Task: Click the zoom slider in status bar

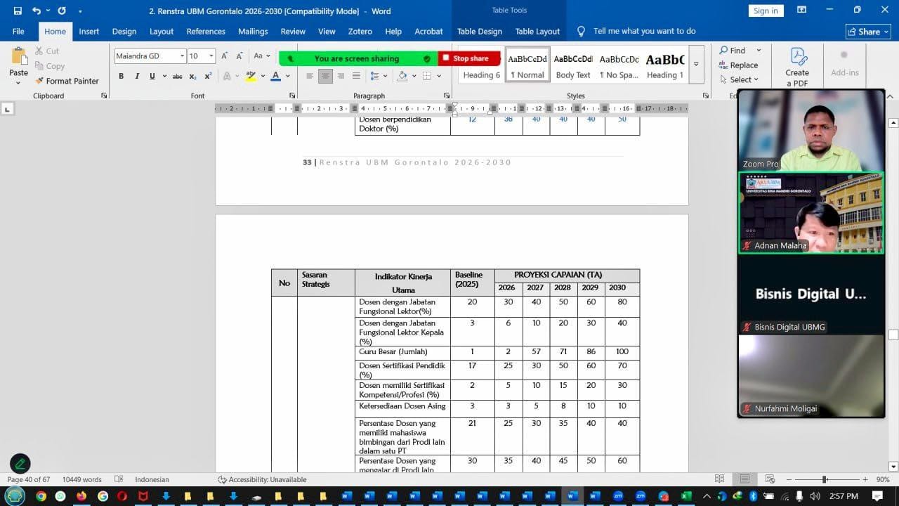Action: pos(825,479)
